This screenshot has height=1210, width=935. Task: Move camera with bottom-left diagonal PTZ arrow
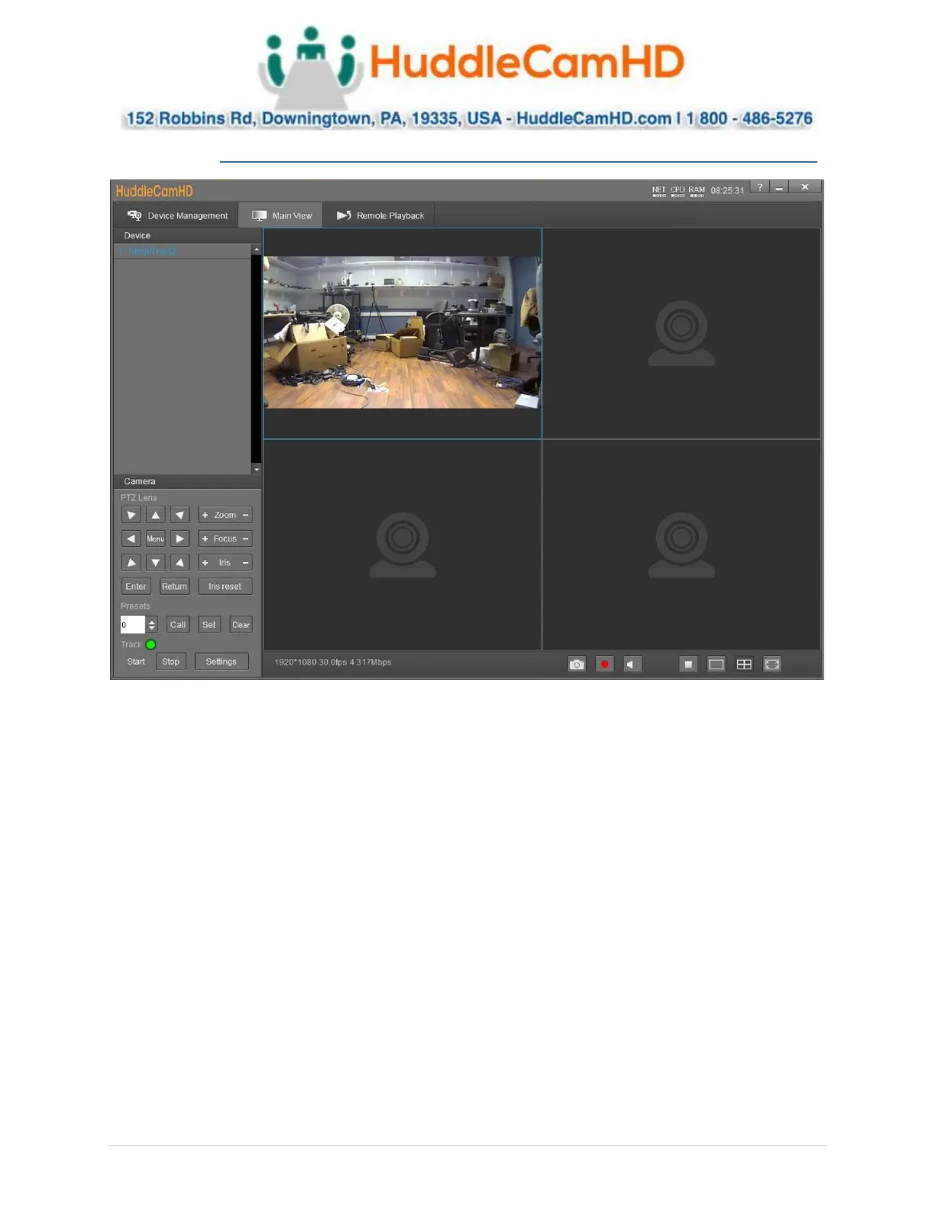(131, 563)
